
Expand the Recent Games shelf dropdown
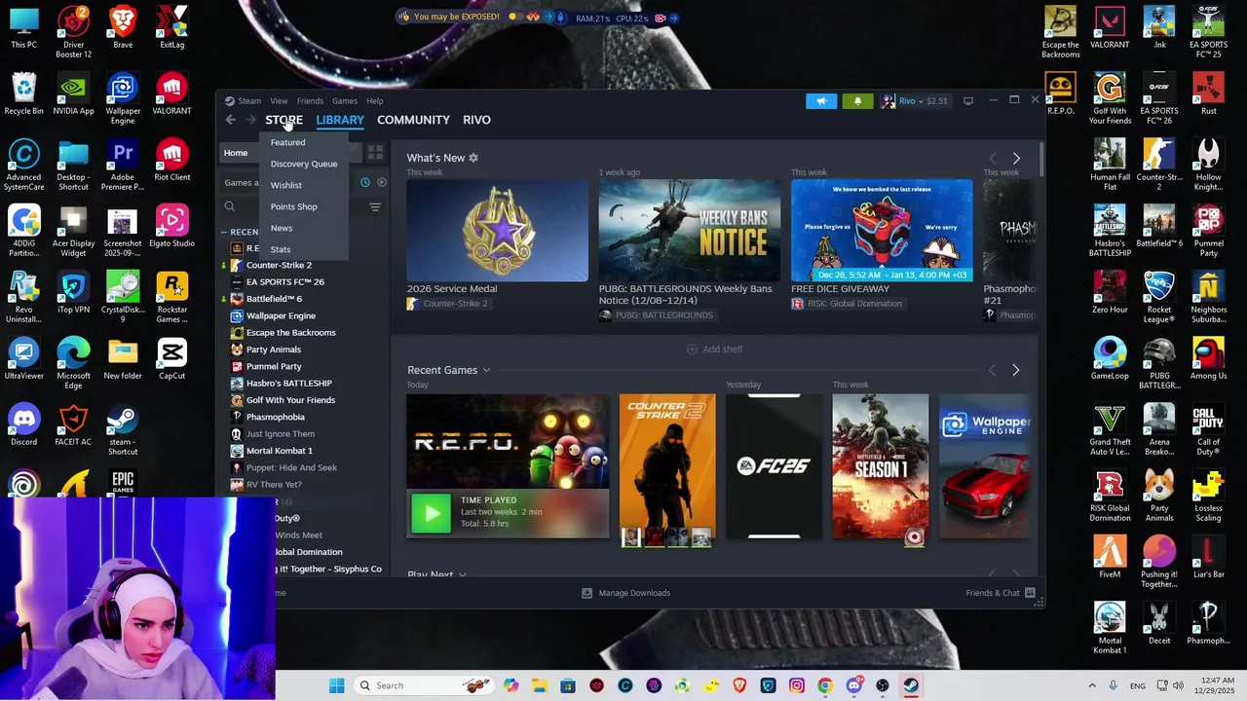[x=486, y=371]
